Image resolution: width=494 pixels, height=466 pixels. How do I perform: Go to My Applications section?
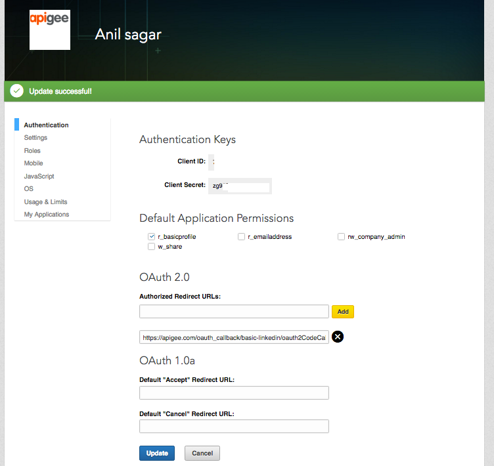pyautogui.click(x=47, y=214)
